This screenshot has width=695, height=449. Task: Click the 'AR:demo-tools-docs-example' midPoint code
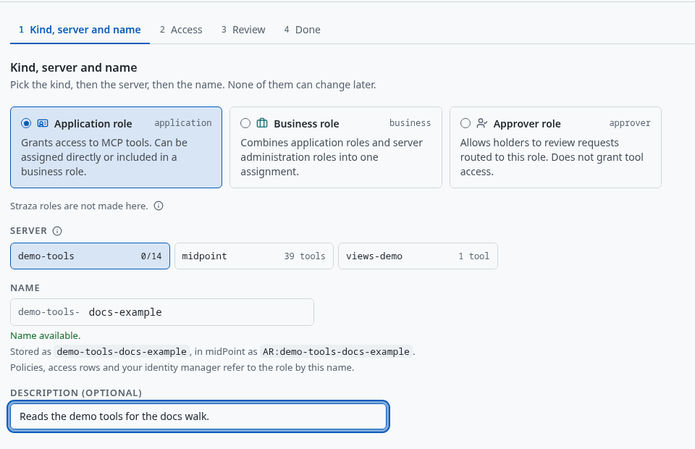coord(336,351)
